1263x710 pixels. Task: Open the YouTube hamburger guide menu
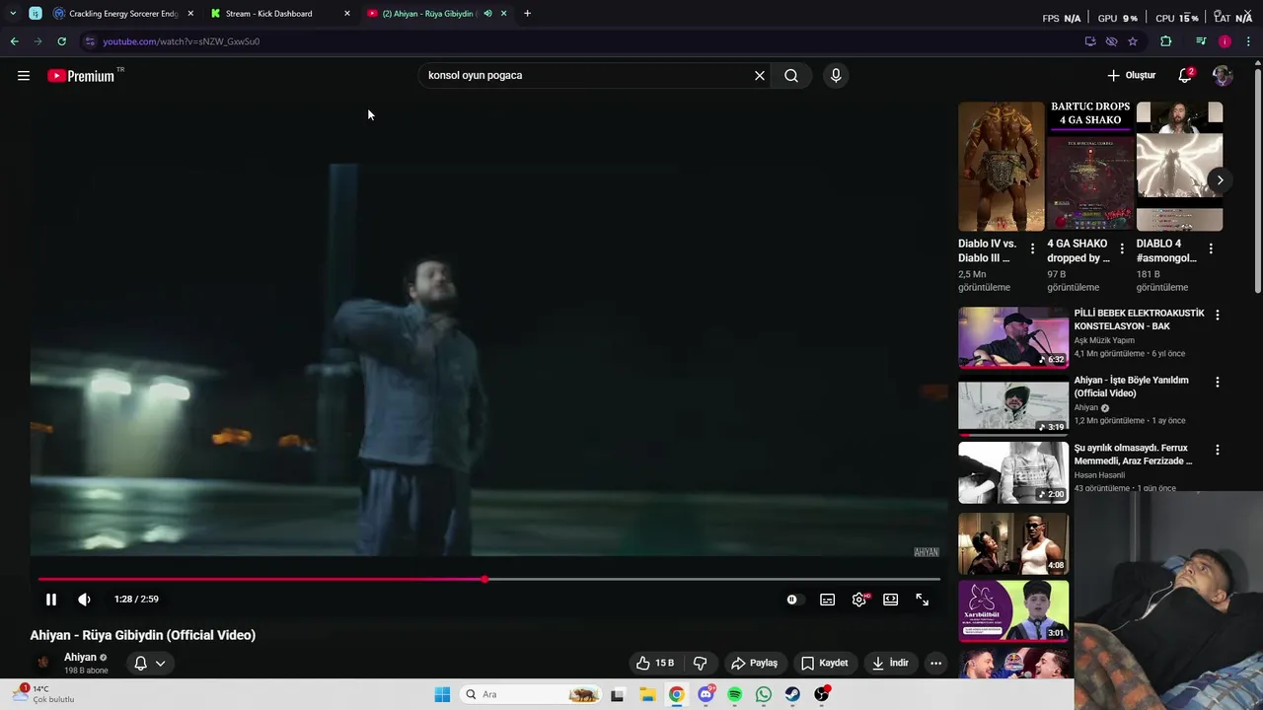coord(24,76)
